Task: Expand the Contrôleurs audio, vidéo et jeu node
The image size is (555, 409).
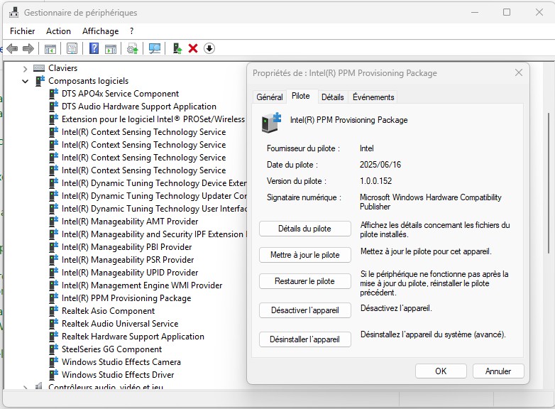Action: [x=26, y=388]
